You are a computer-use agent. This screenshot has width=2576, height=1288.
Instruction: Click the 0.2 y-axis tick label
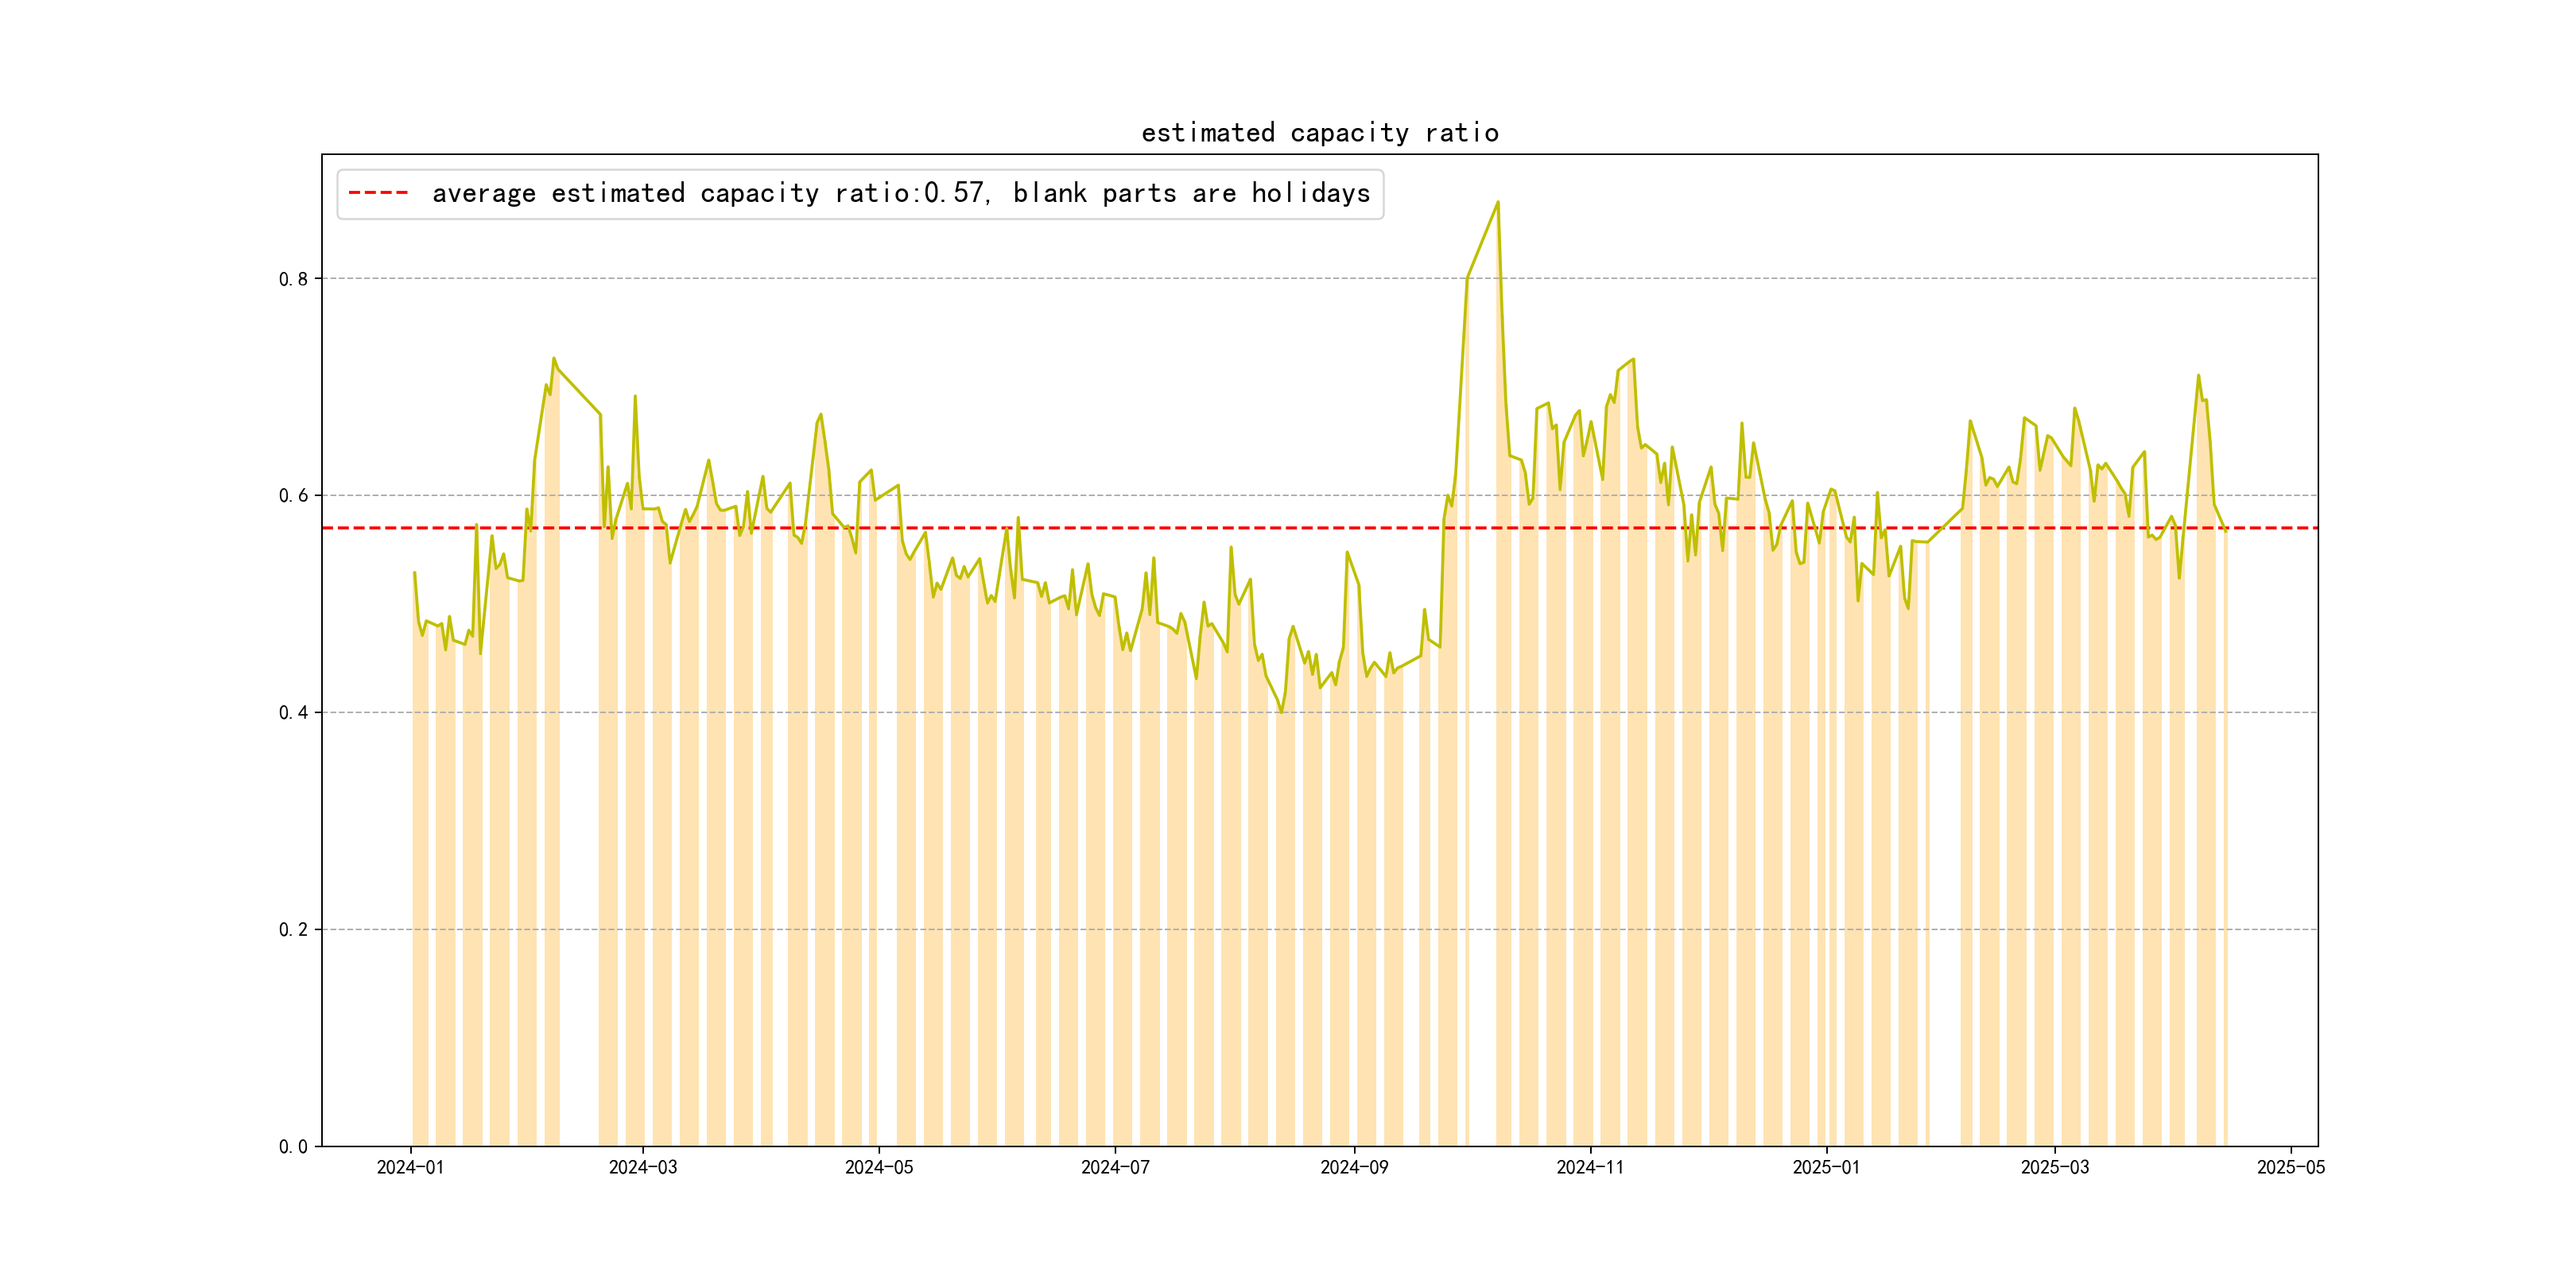(293, 930)
